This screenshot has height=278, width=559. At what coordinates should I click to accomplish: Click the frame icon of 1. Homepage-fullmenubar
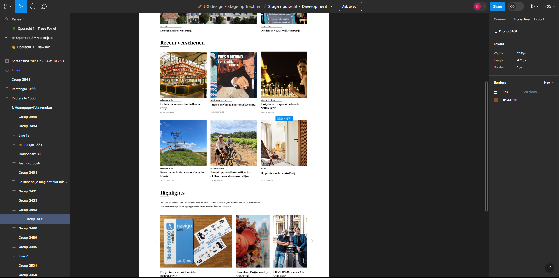pos(7,107)
